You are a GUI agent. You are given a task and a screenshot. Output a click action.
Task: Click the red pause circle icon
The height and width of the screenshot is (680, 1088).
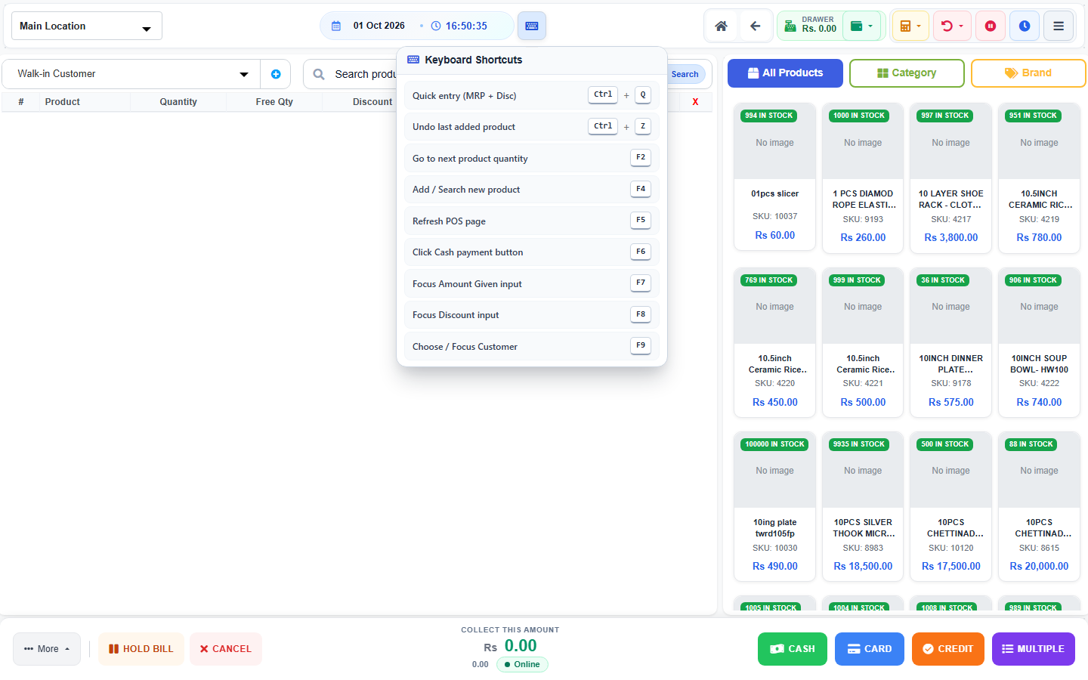tap(991, 26)
